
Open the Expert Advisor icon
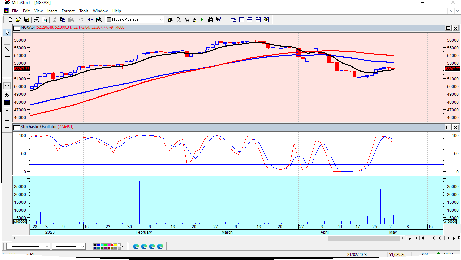[170, 20]
